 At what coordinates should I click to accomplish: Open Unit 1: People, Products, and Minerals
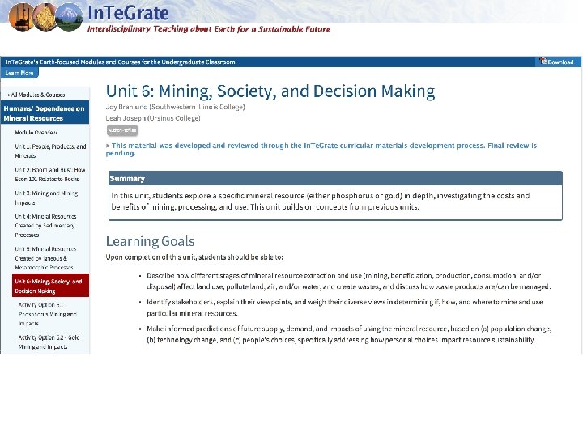click(50, 151)
